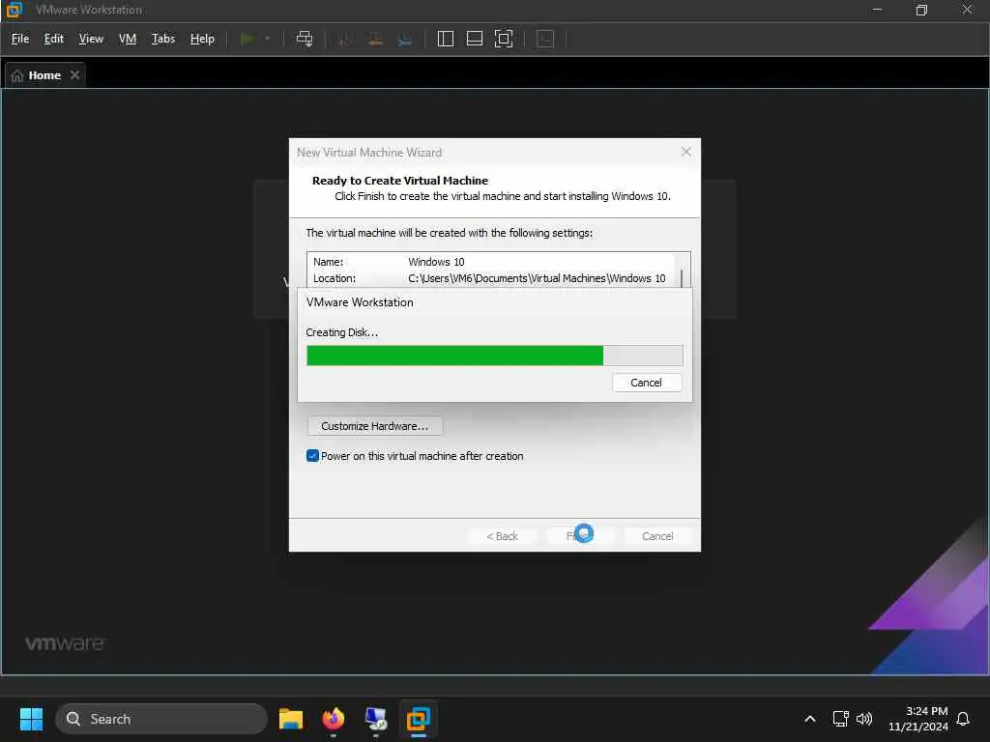Screen dimensions: 990x742
Task: Click the home icon on the Home tab
Action: click(x=17, y=75)
